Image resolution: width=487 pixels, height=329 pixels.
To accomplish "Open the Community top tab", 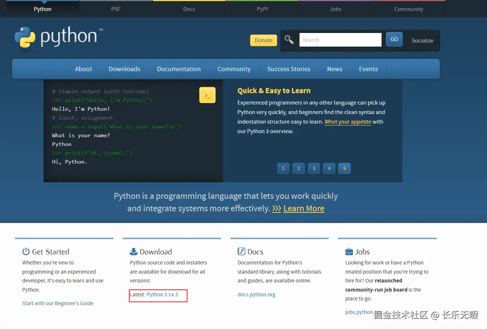I will click(x=409, y=9).
